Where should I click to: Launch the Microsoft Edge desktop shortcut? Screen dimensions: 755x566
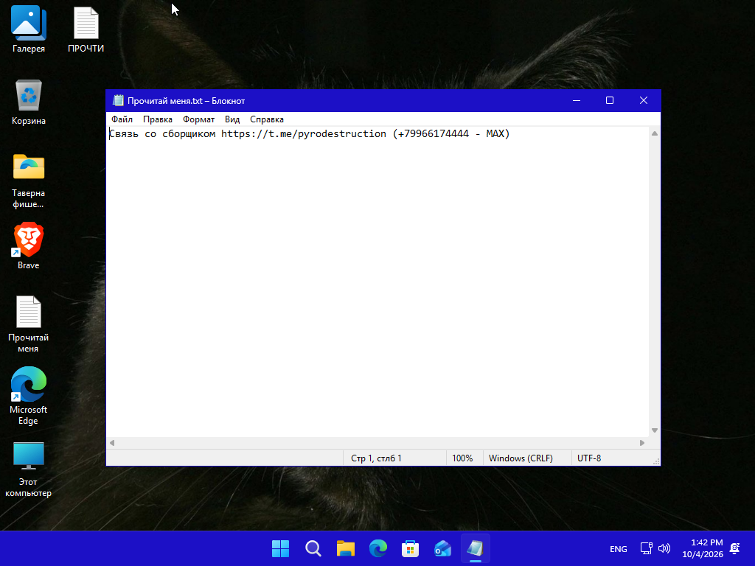point(29,396)
